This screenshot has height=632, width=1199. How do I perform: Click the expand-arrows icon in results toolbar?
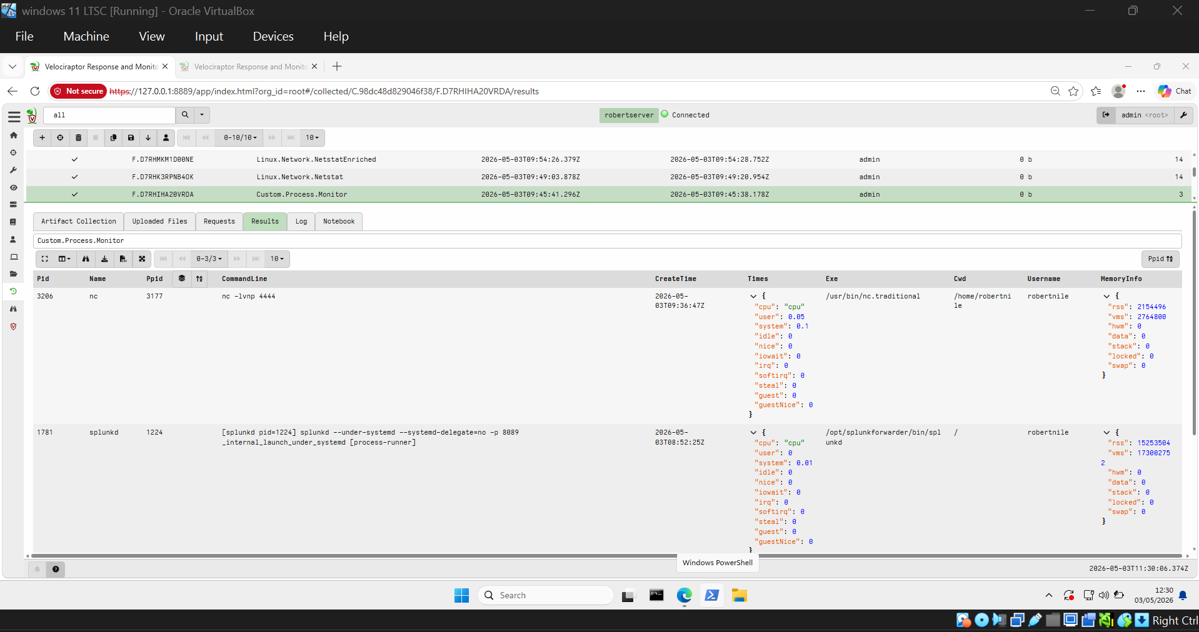coord(142,259)
